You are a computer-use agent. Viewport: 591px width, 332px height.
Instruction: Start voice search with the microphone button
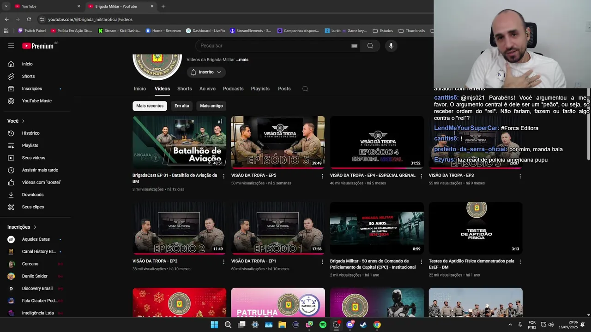[391, 46]
